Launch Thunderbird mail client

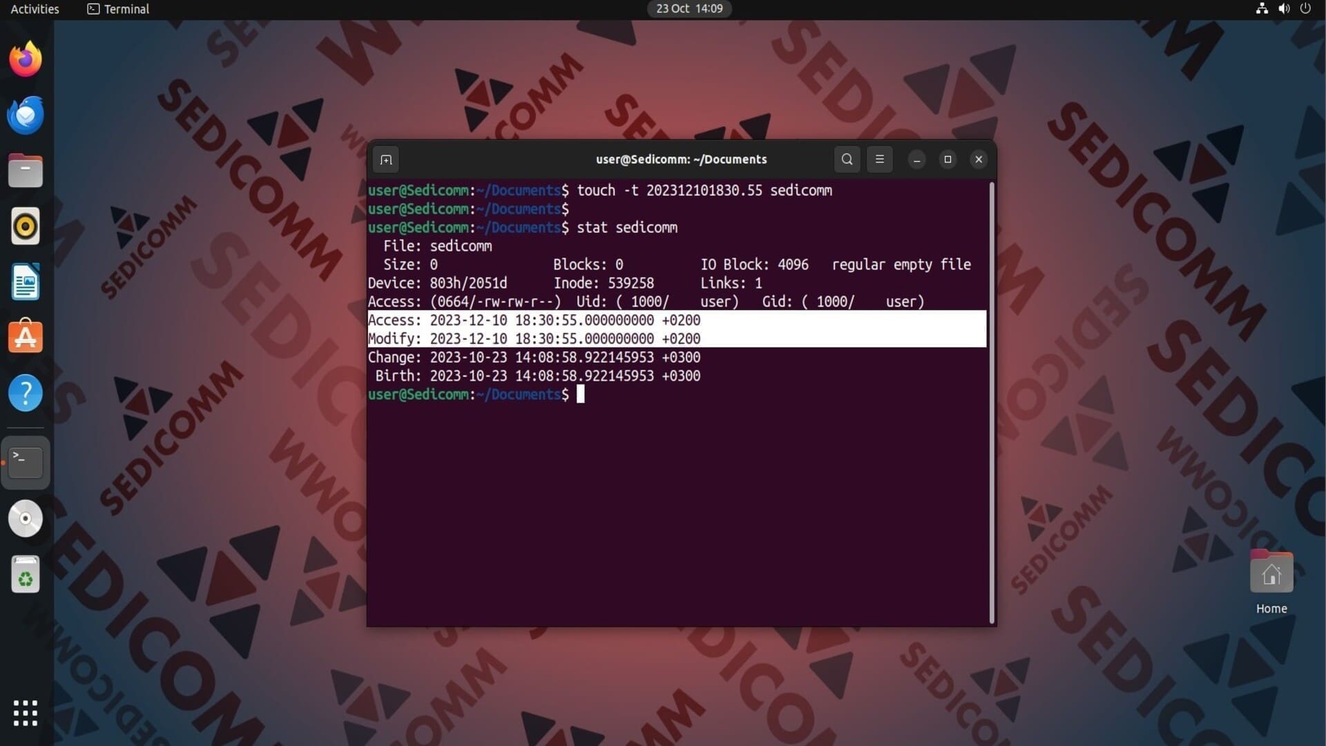coord(26,115)
